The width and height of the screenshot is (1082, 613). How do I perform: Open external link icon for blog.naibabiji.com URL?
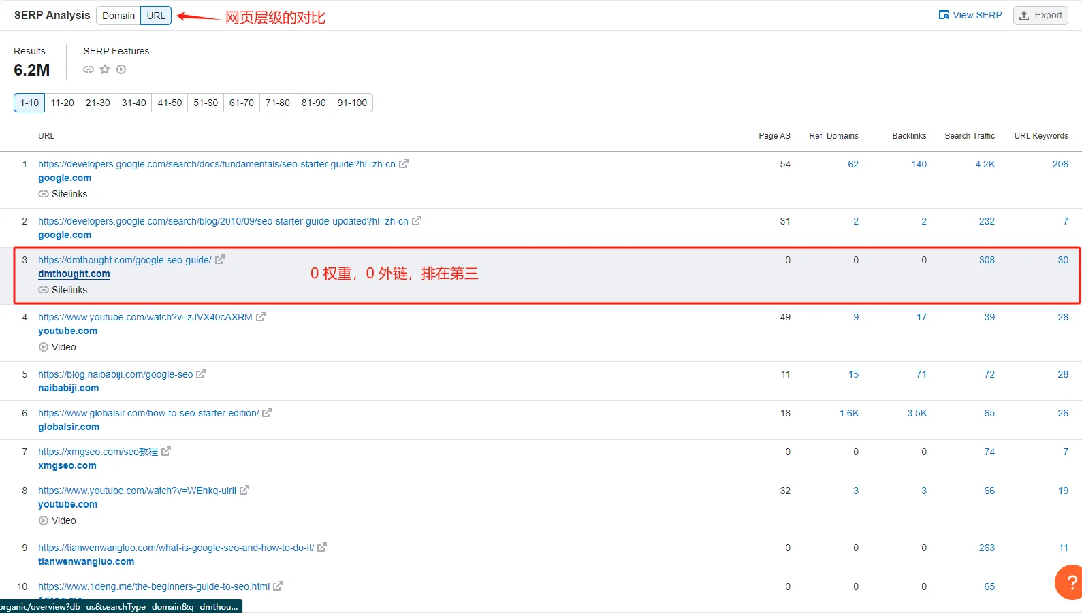click(x=201, y=374)
